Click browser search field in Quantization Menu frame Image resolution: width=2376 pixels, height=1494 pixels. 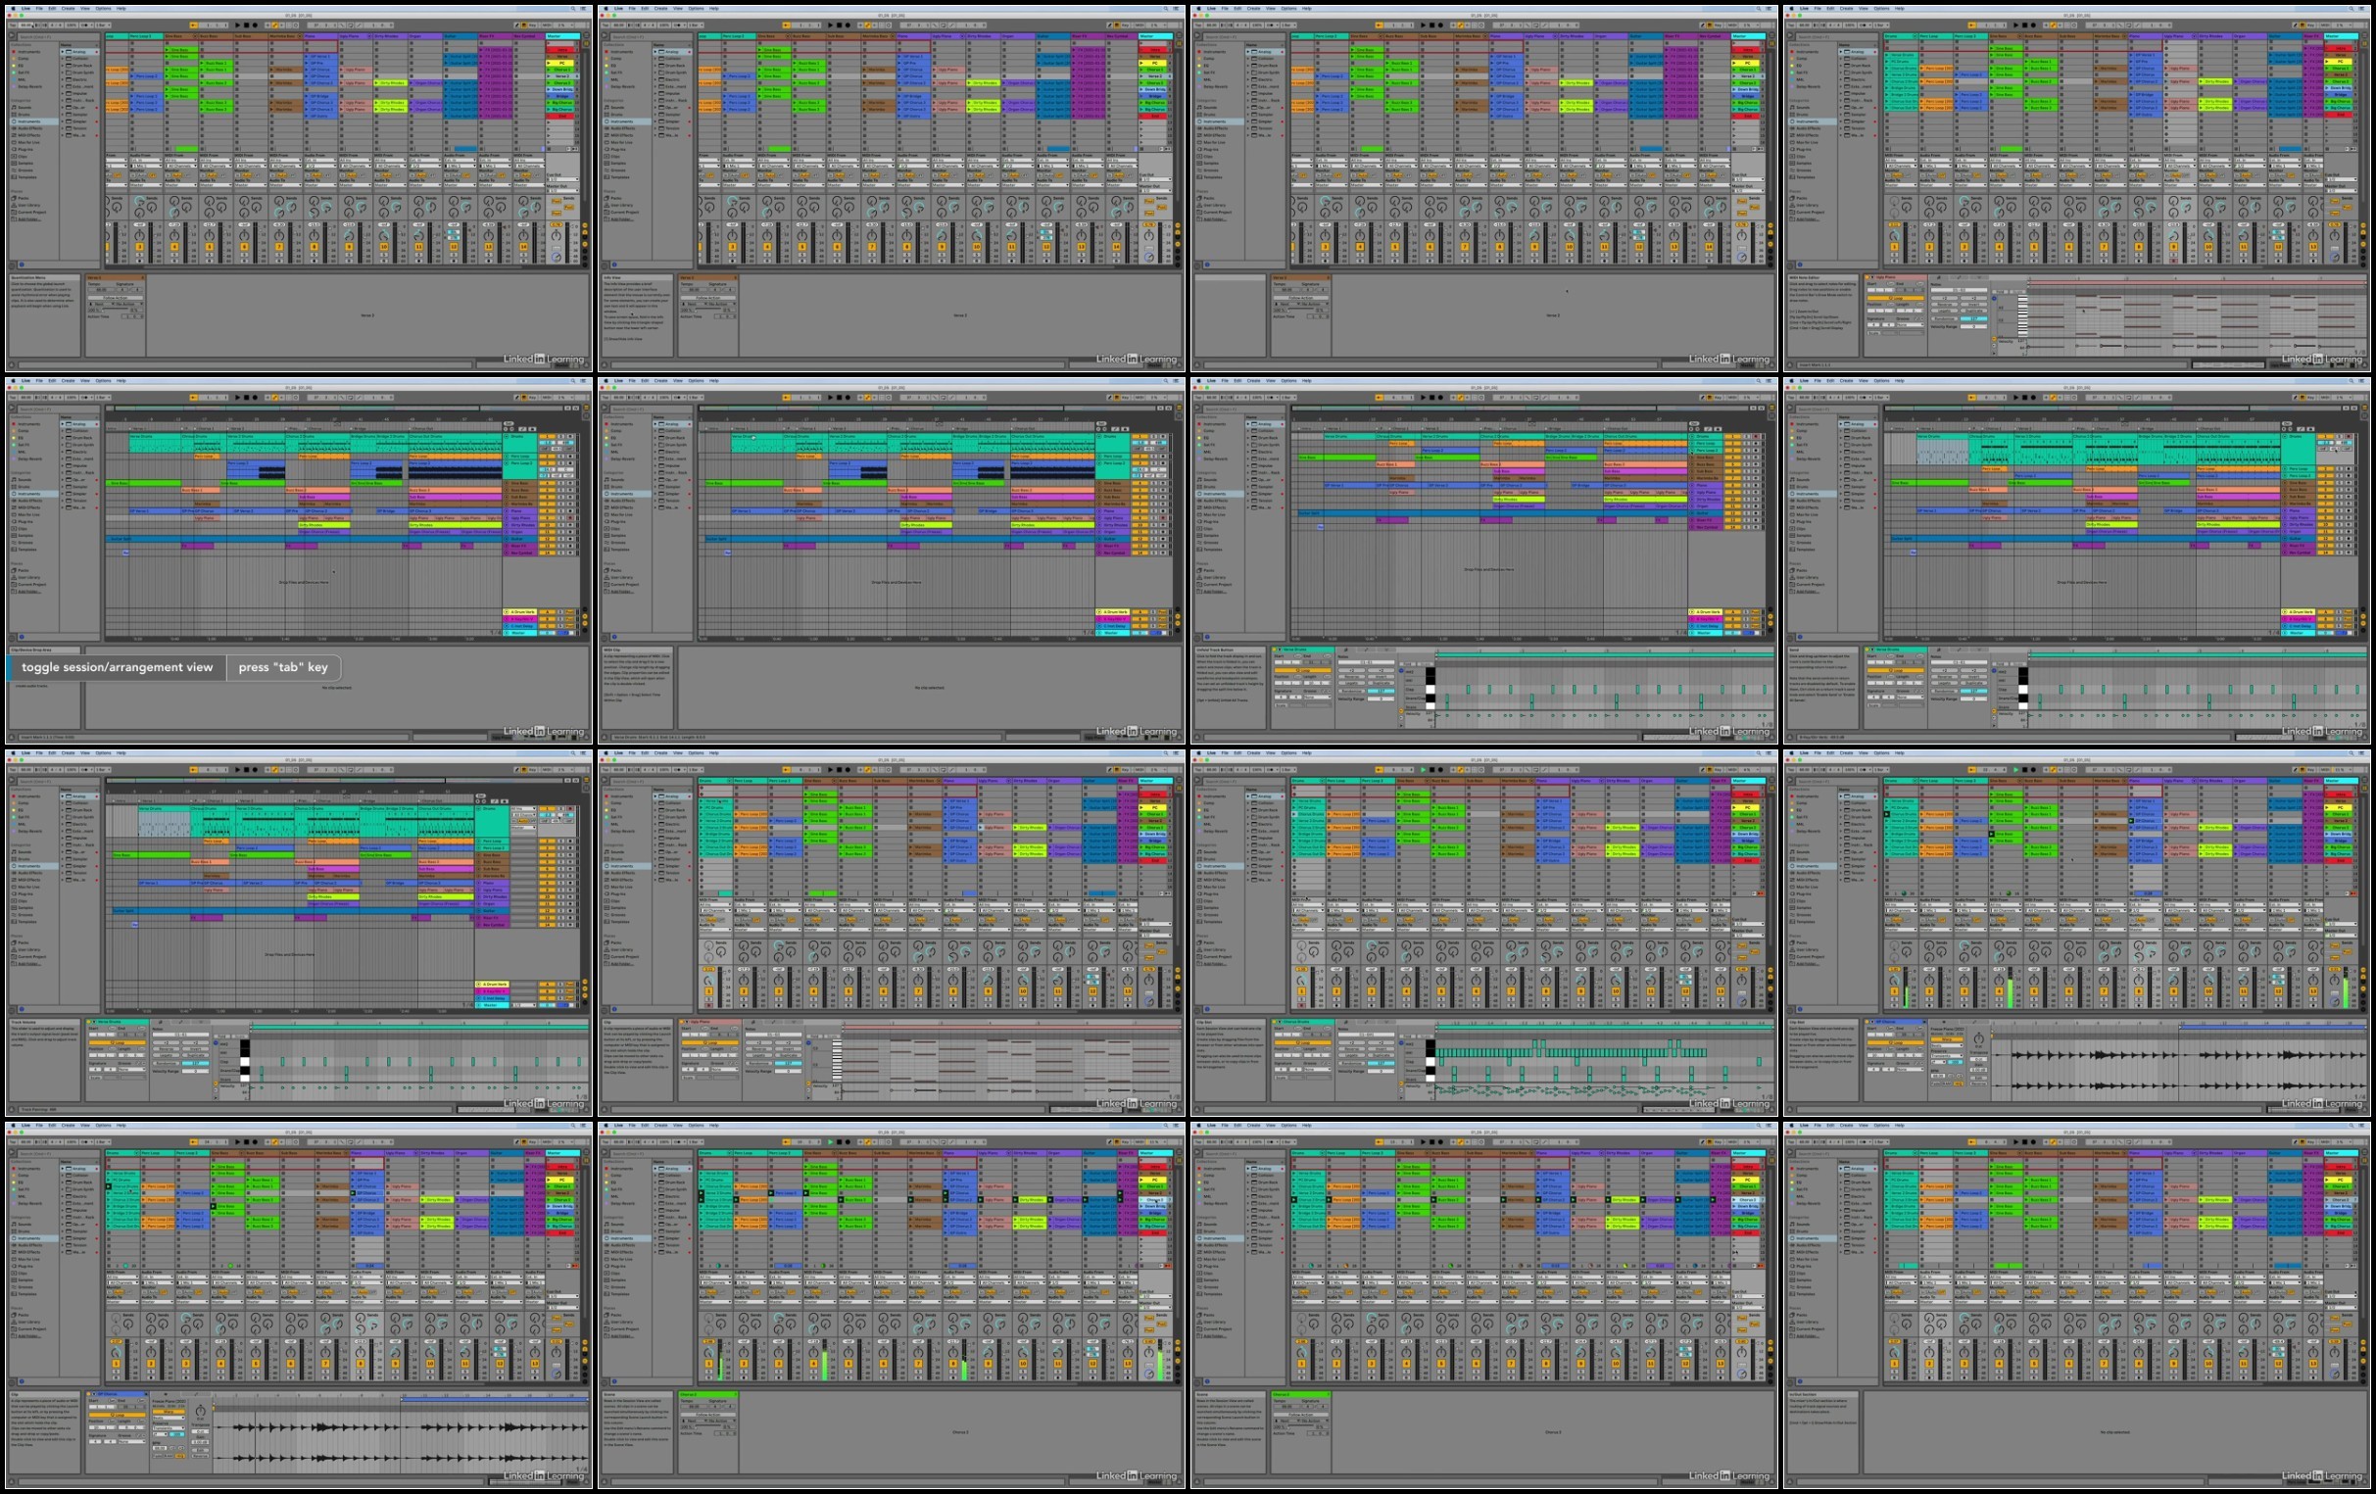(x=59, y=36)
